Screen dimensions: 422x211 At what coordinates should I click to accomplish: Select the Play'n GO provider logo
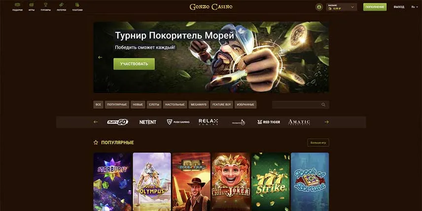118,122
